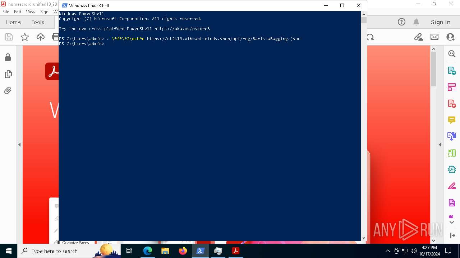Viewport: 460px width, 258px height.
Task: Click the send by email envelope icon
Action: pos(434,37)
